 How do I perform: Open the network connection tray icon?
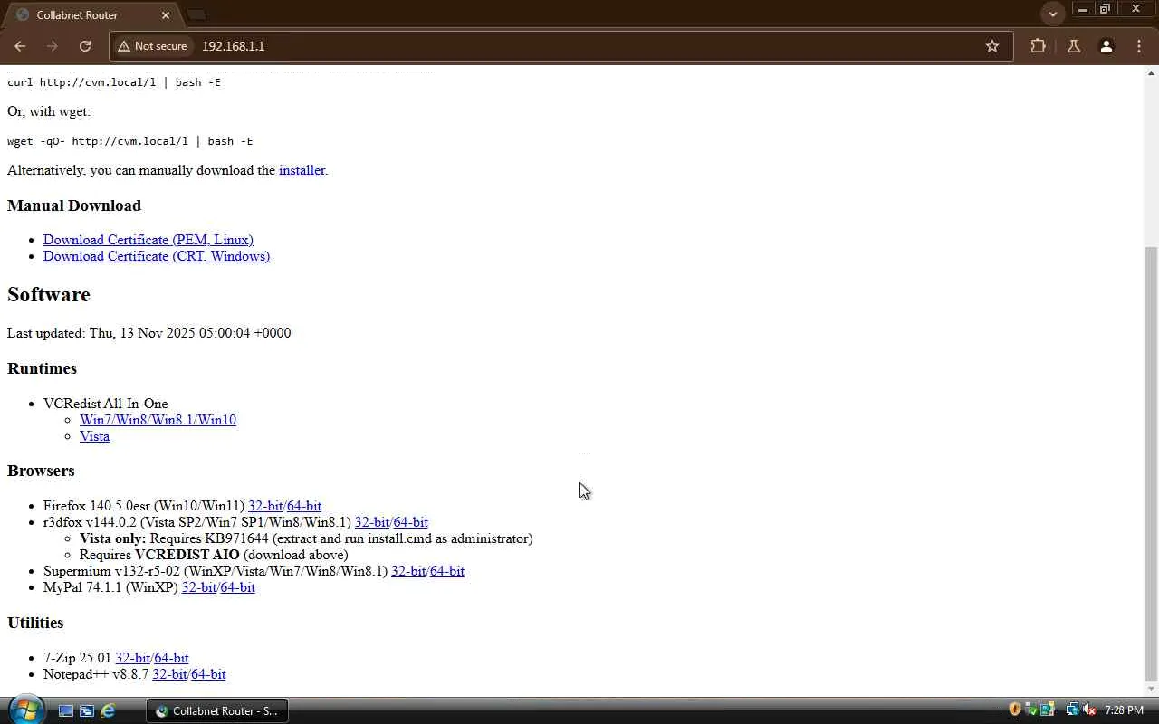[x=1073, y=710]
